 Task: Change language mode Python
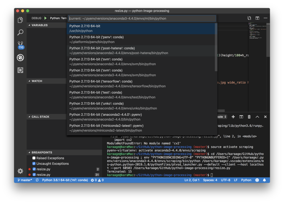pos(246,180)
